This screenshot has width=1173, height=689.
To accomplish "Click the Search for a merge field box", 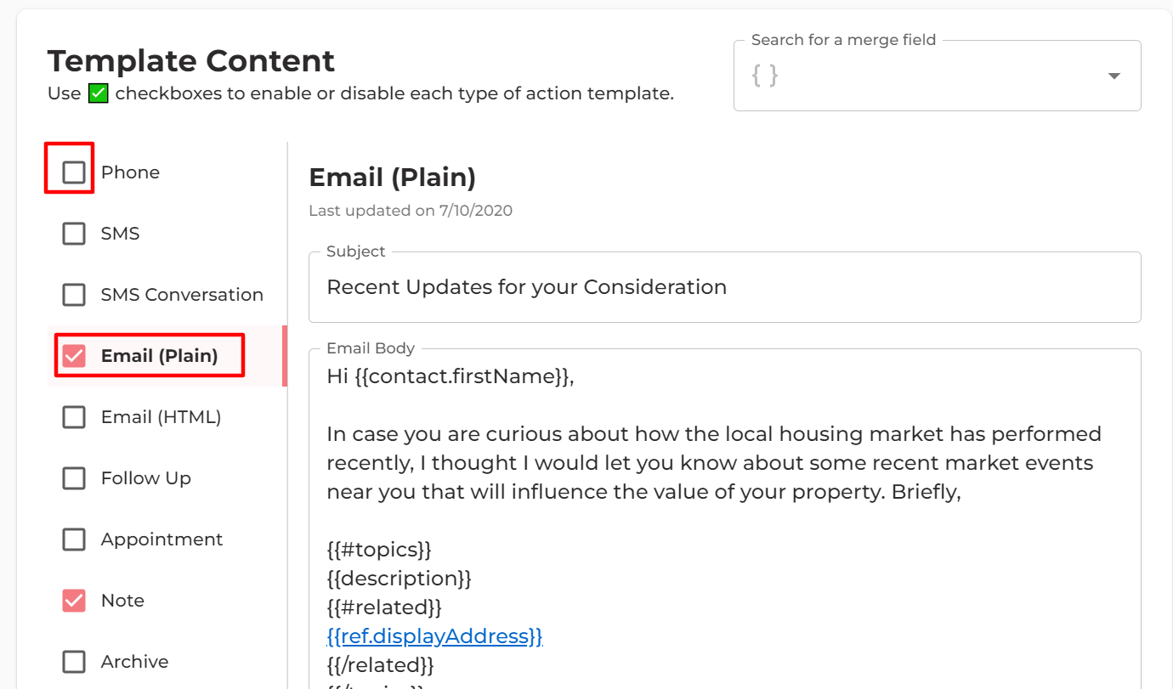I will [937, 76].
